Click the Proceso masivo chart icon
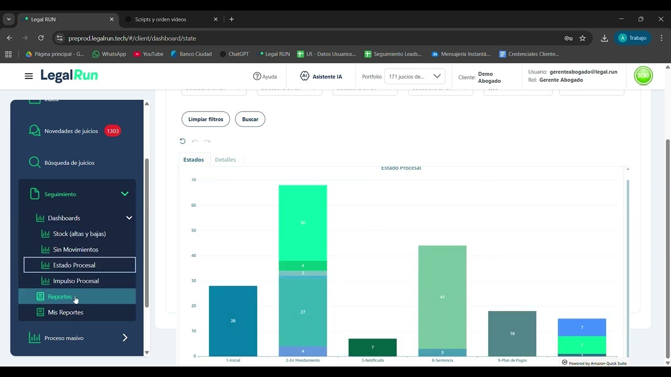The width and height of the screenshot is (671, 377). click(35, 338)
